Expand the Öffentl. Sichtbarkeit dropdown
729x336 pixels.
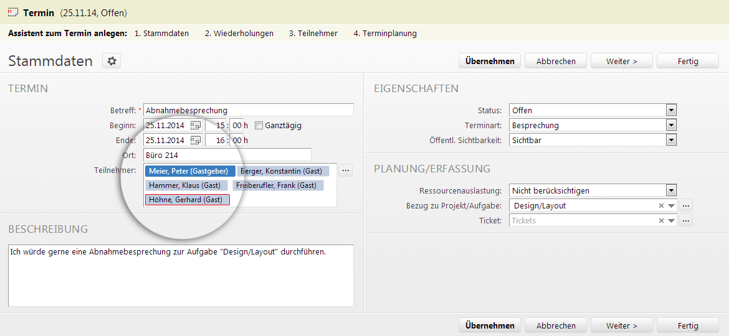(x=671, y=140)
